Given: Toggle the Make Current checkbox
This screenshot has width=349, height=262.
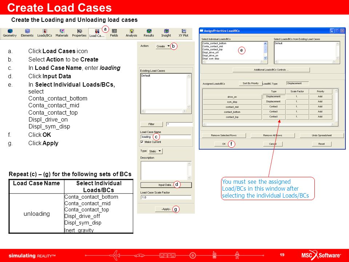Looking at the screenshot, I should click(x=142, y=142).
